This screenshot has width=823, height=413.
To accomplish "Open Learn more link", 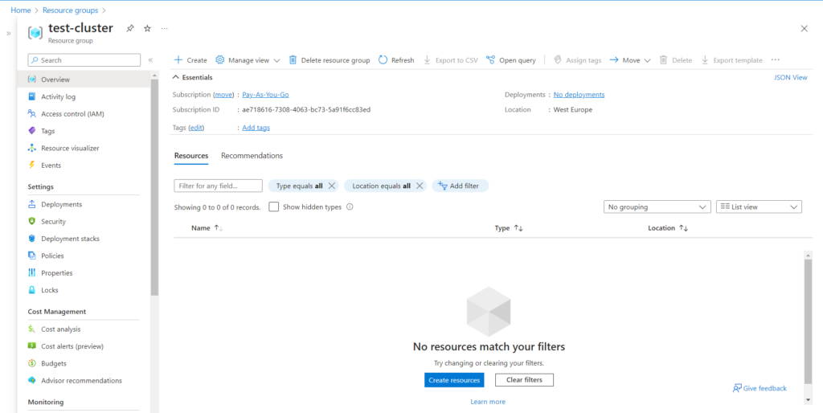I will pos(488,402).
